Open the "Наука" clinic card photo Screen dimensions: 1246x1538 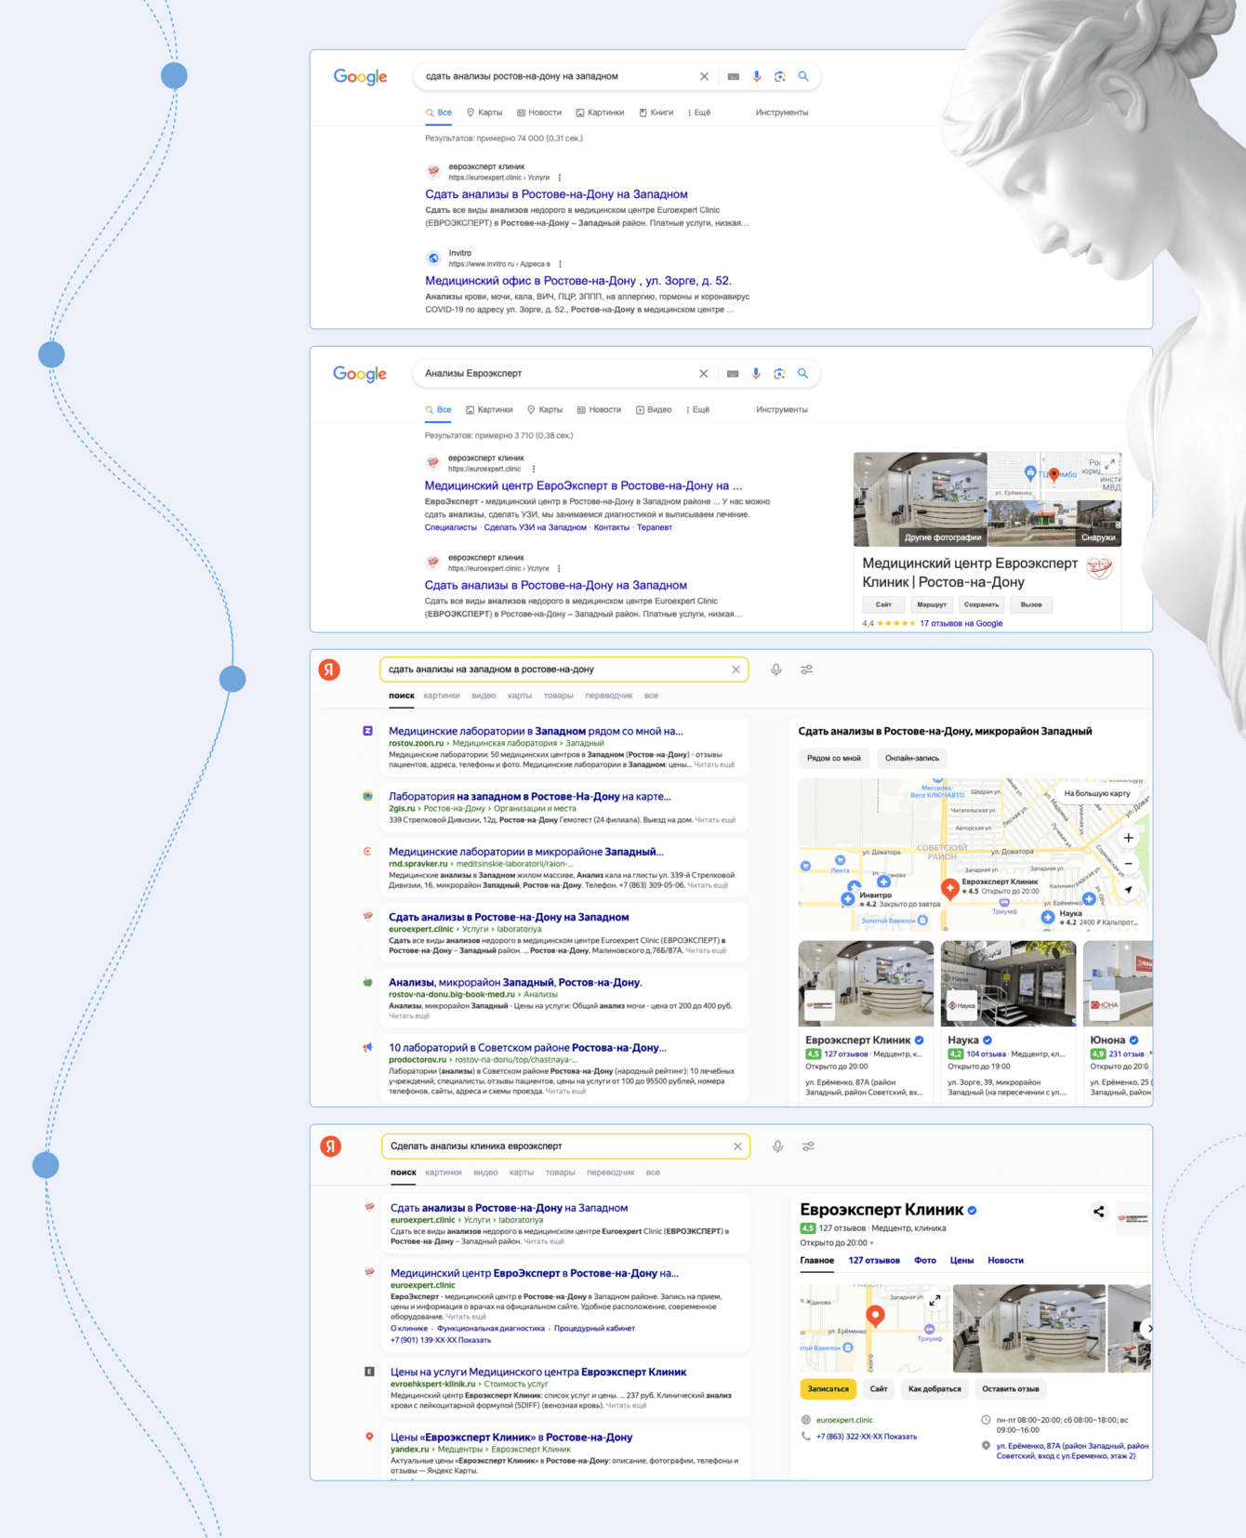(1009, 983)
